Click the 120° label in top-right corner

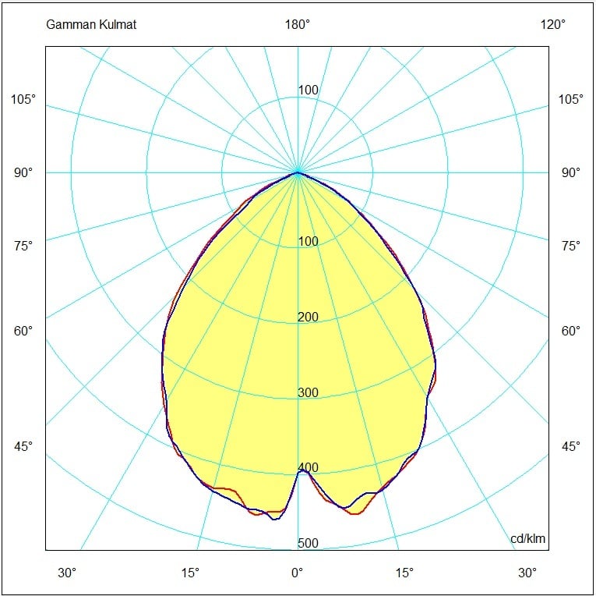(553, 25)
